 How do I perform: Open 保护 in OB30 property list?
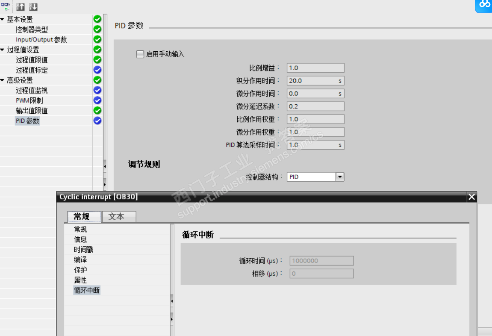point(80,270)
